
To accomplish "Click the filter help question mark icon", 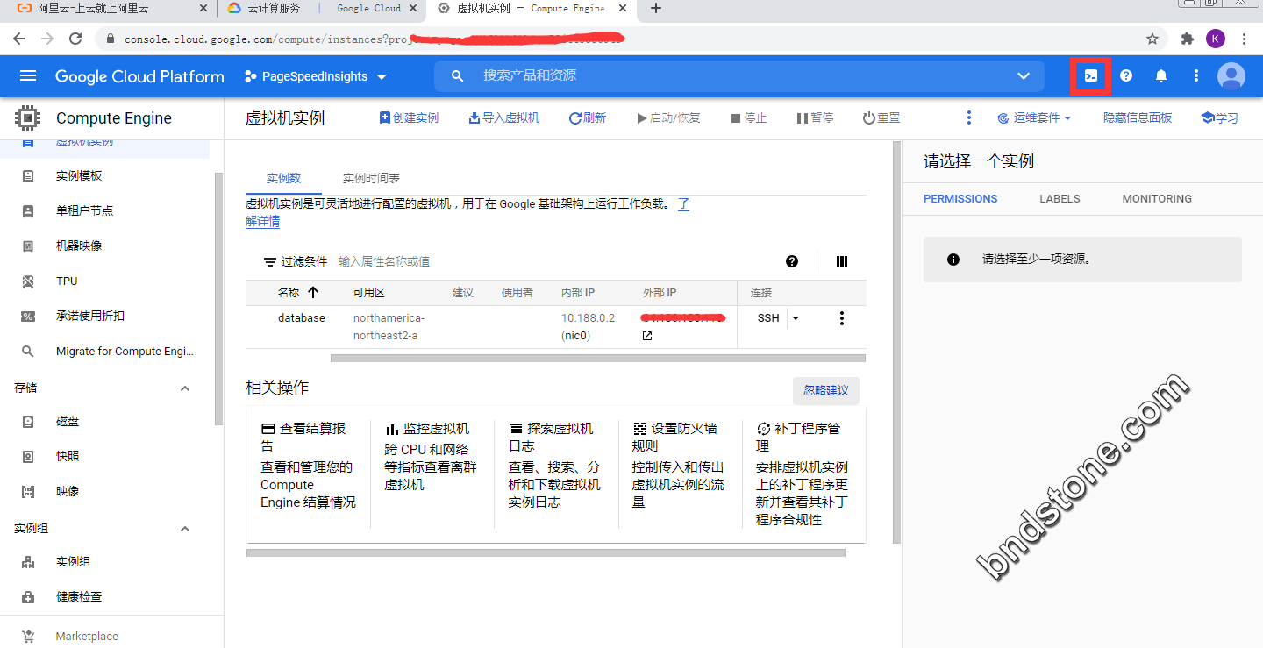I will pos(792,261).
